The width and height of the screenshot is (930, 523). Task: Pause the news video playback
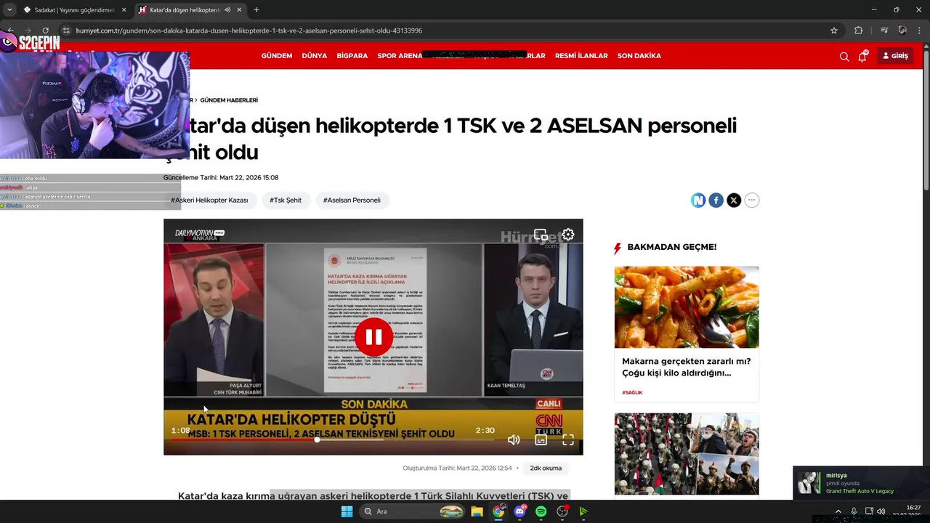tap(373, 336)
